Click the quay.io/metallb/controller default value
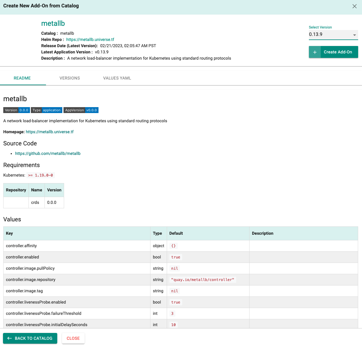Image resolution: width=362 pixels, height=346 pixels. click(203, 280)
